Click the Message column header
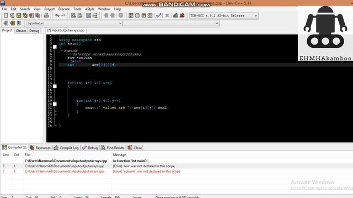Viewport: 353px width, 198px height. (x=119, y=155)
